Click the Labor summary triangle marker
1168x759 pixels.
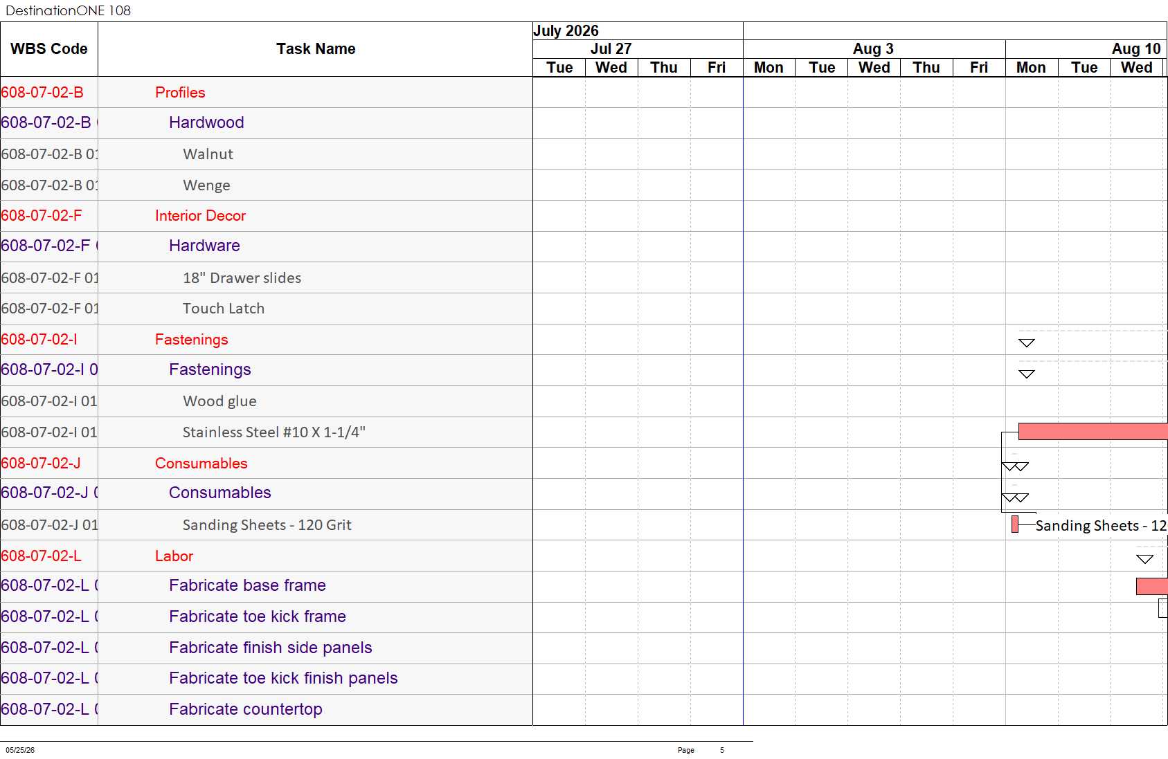pos(1144,559)
